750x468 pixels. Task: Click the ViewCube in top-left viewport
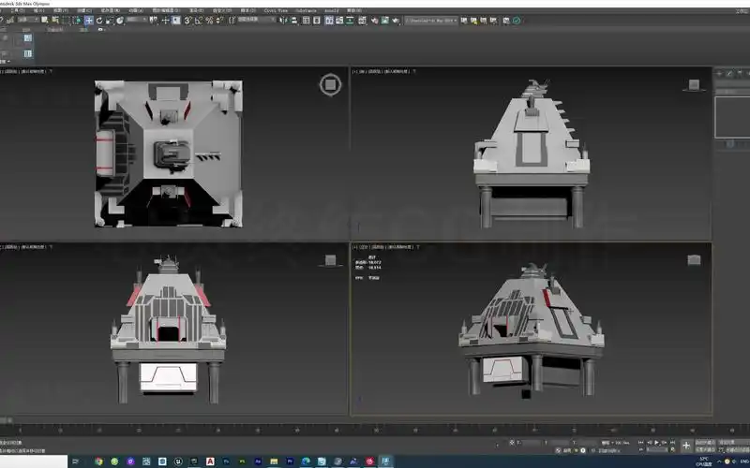tap(330, 86)
